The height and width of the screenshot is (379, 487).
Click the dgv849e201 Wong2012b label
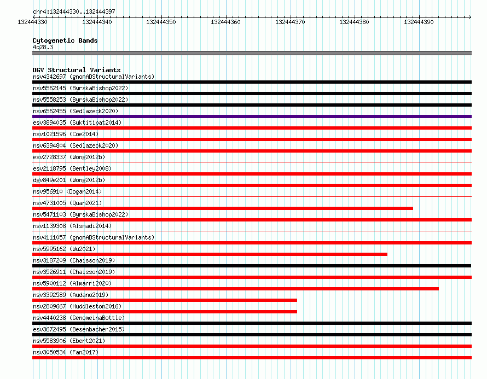point(69,180)
